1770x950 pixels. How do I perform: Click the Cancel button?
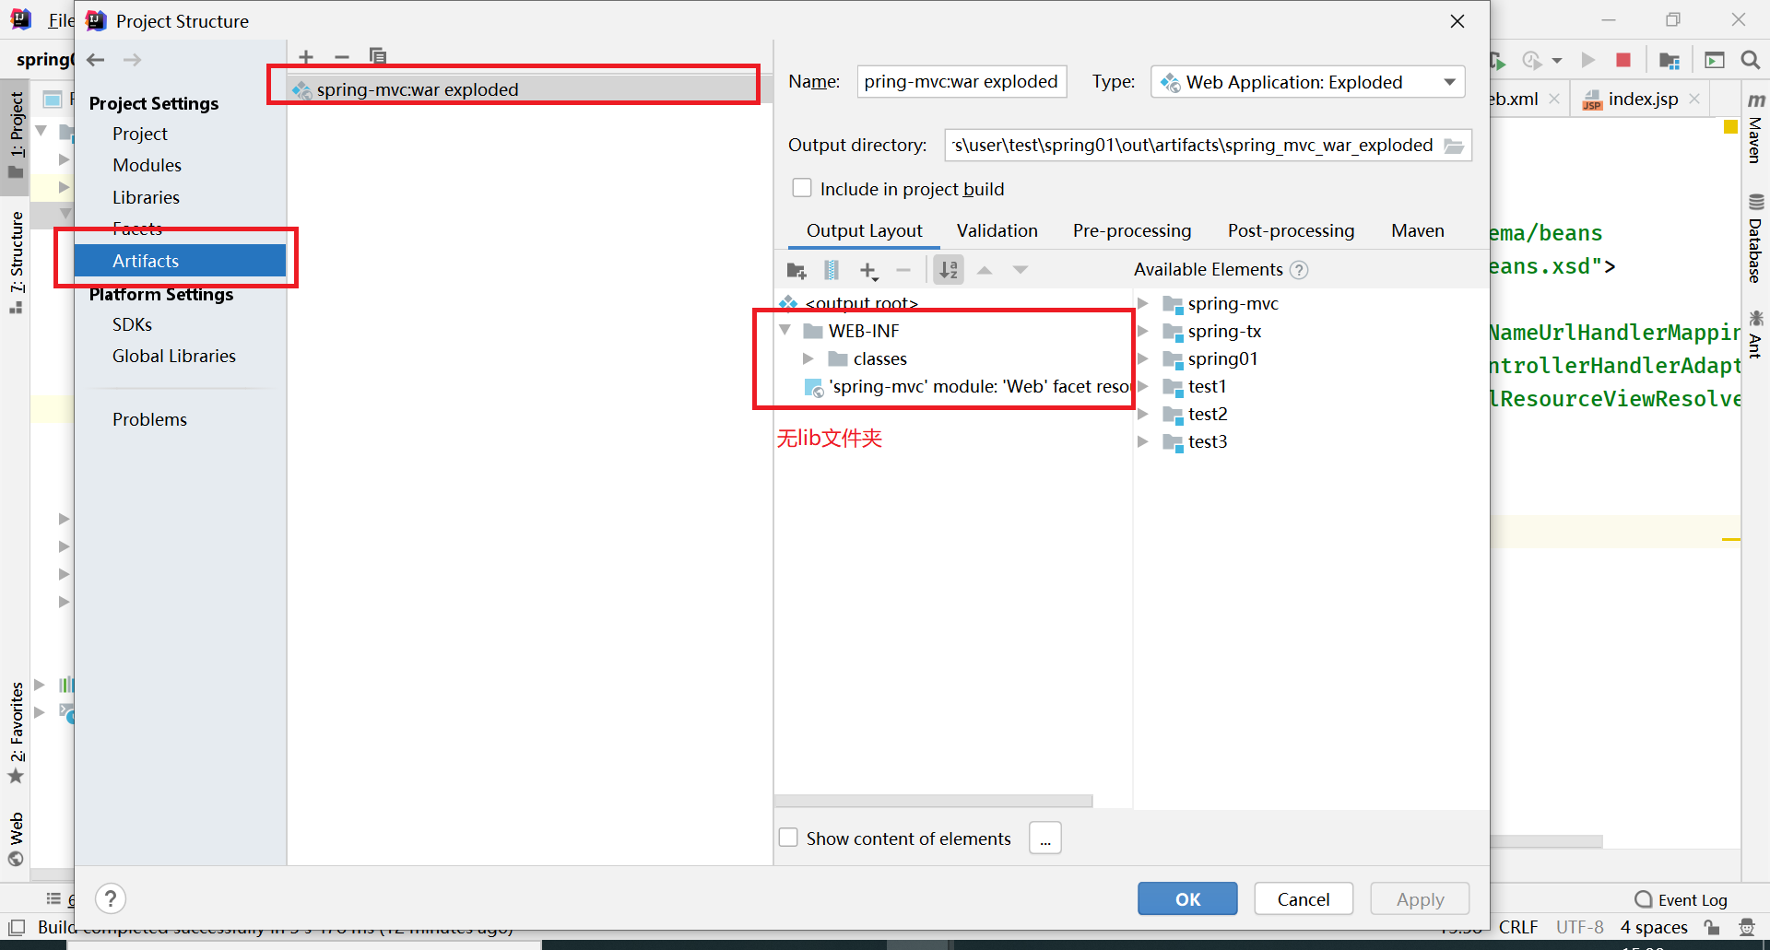pos(1304,898)
